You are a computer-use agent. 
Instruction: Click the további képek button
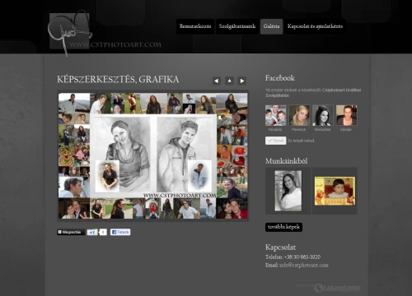pos(283,227)
